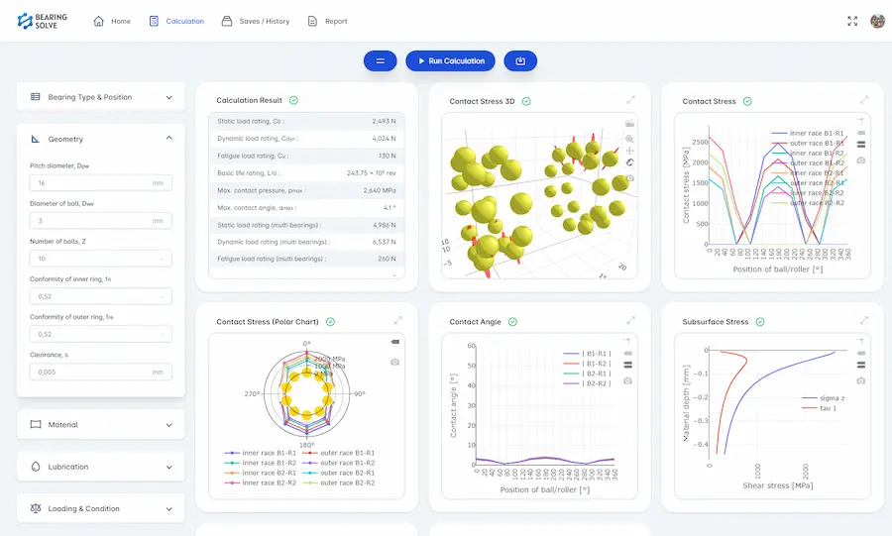
Task: Toggle fullscreen mode icon in header
Action: coord(852,21)
